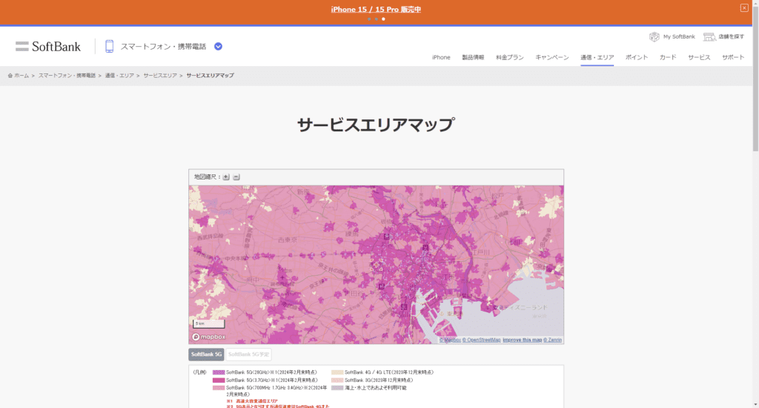759x408 pixels.
Task: Click the SoftBank 4G / 4G LTE legend text
Action: [389, 372]
